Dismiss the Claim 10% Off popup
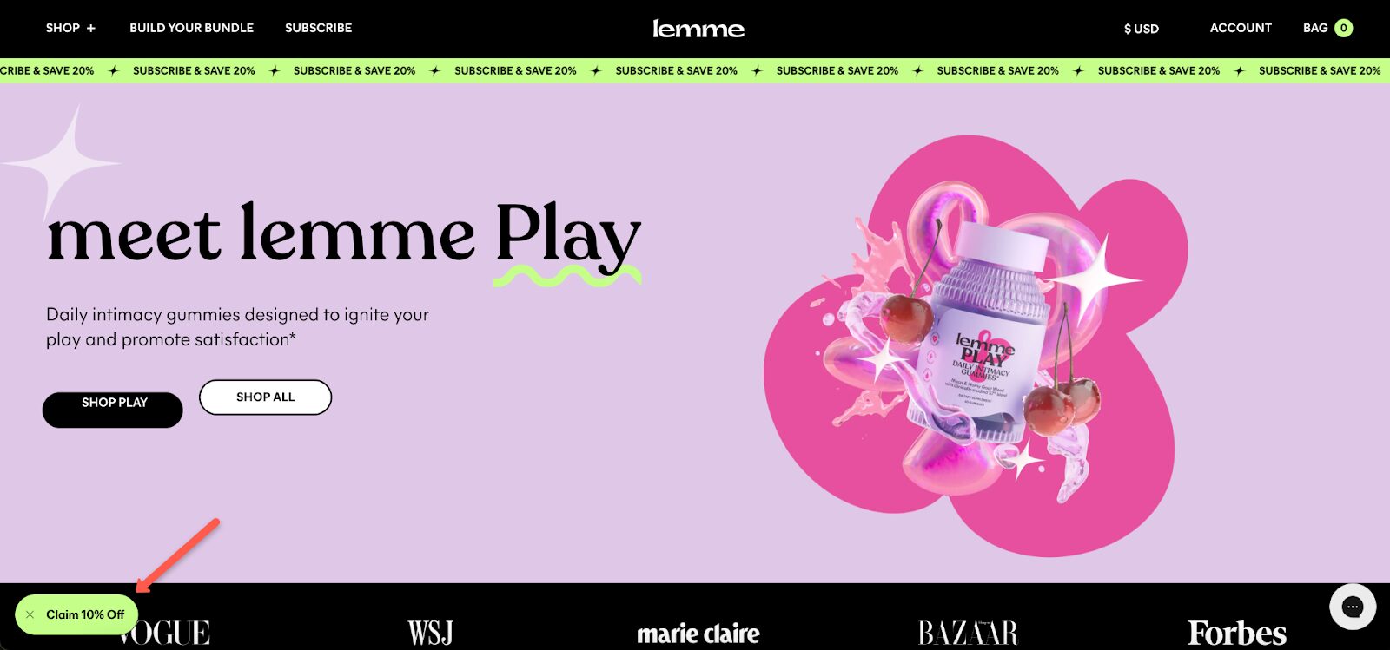 click(x=30, y=614)
